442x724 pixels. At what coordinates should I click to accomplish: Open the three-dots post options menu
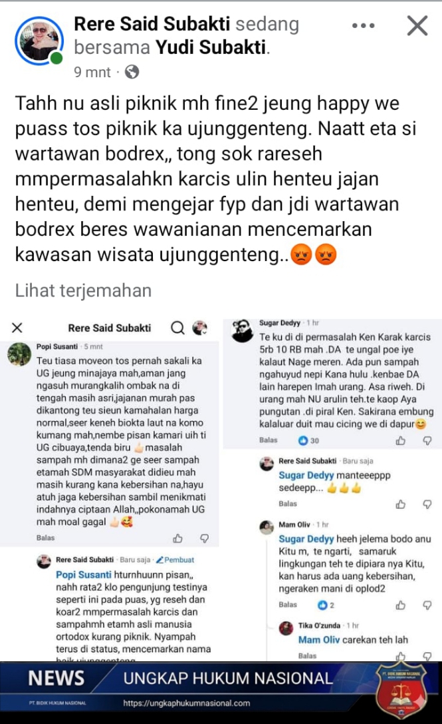(363, 26)
